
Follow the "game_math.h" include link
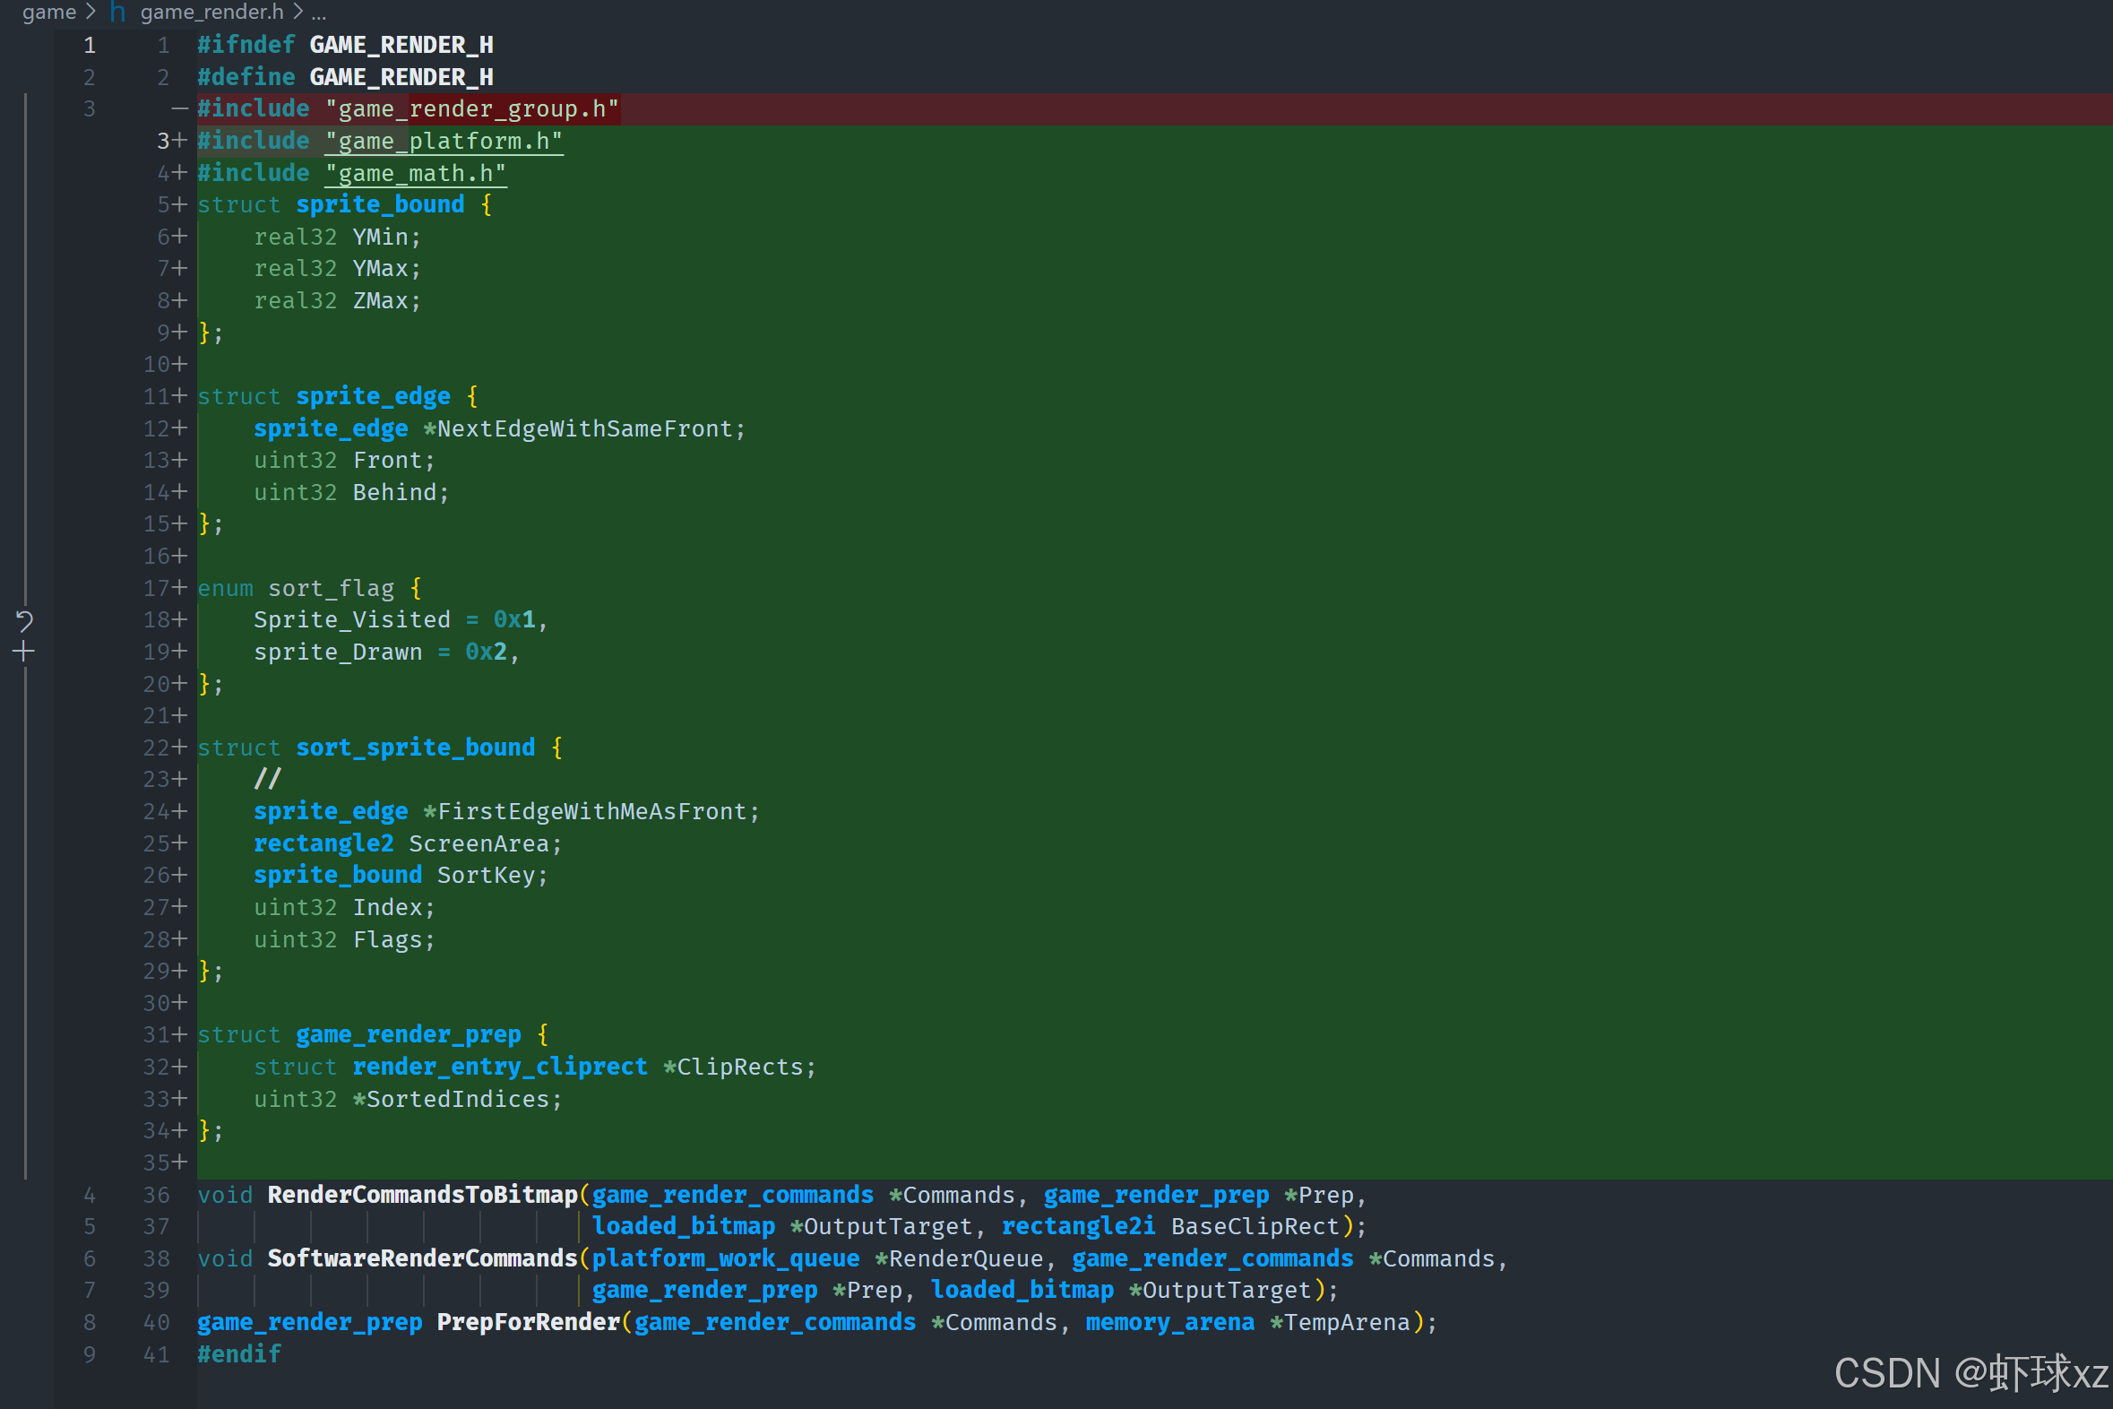[415, 173]
